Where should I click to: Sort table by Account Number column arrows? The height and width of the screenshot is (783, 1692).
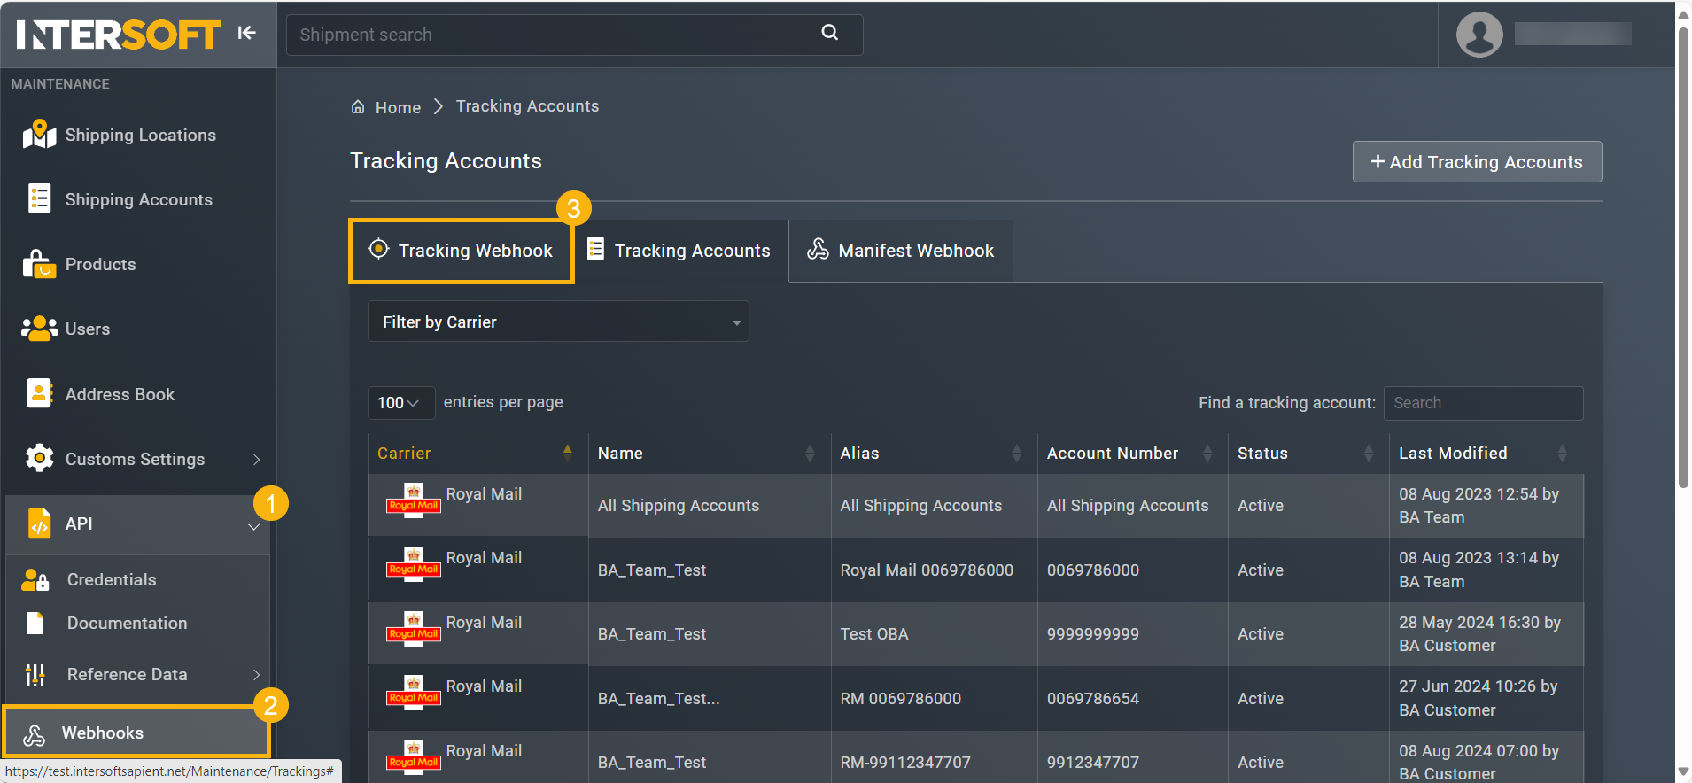tap(1207, 453)
